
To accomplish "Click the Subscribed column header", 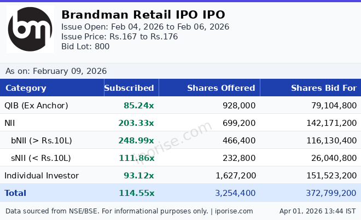I will (129, 88).
